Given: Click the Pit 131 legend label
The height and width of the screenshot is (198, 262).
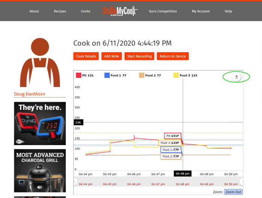Looking at the screenshot, I should (x=88, y=75).
